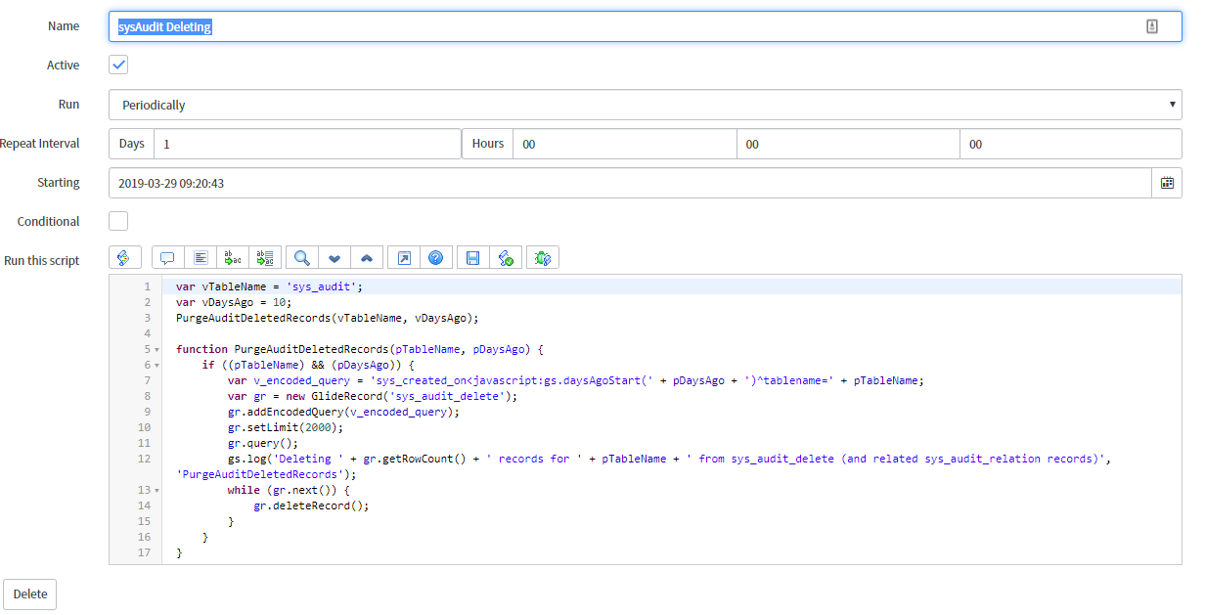Click the format code icon
This screenshot has height=615, width=1205.
coord(201,258)
